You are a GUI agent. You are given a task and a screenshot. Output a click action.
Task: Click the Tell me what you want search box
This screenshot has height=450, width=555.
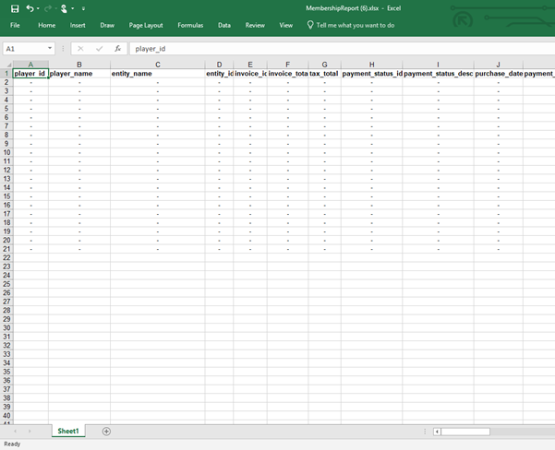tap(355, 25)
